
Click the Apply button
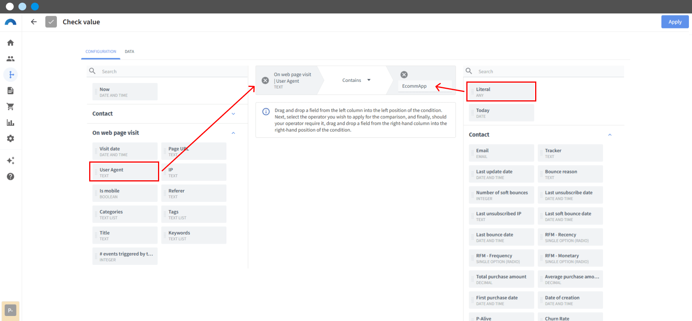coord(675,22)
